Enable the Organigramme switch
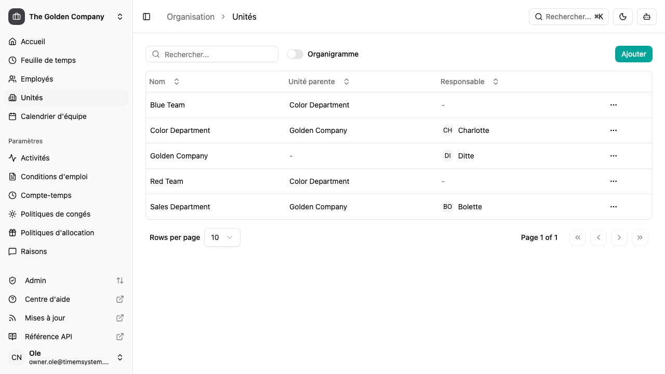Viewport: 665px width, 374px height. click(x=295, y=54)
